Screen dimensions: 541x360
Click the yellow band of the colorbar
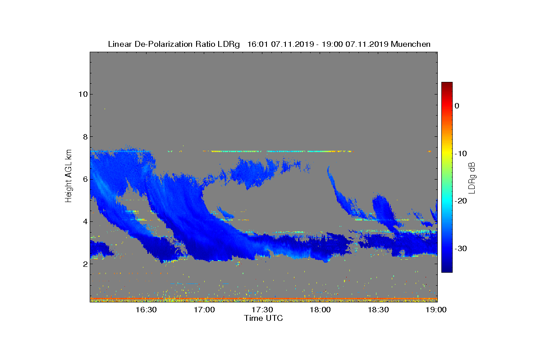(447, 153)
